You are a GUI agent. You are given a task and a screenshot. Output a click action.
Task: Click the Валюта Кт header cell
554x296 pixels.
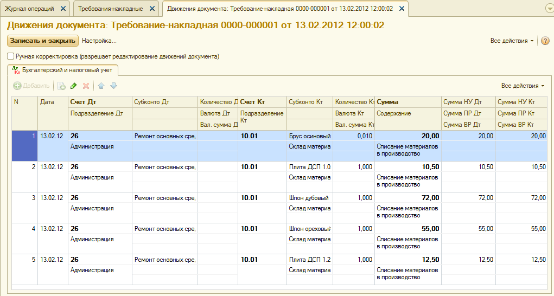click(x=354, y=114)
